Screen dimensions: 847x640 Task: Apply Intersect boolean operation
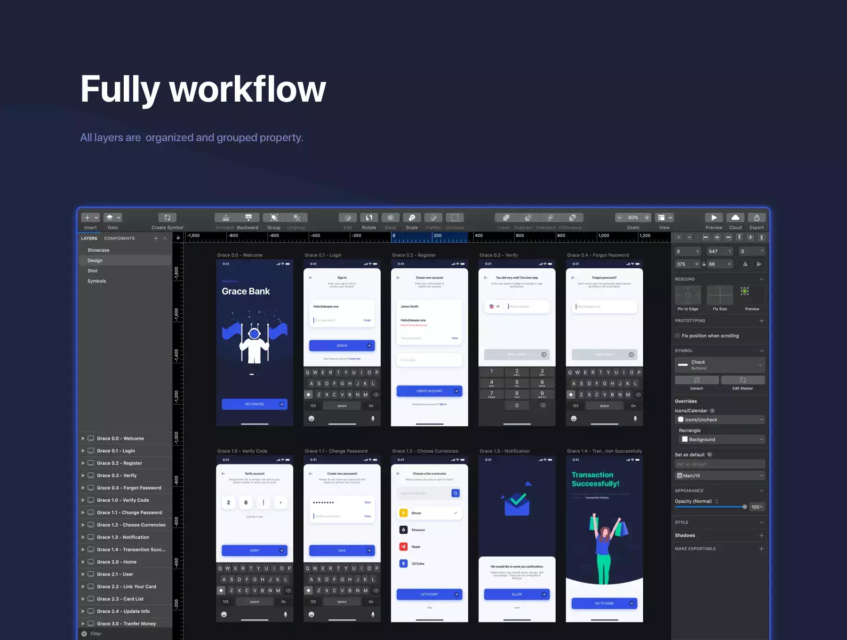click(550, 217)
